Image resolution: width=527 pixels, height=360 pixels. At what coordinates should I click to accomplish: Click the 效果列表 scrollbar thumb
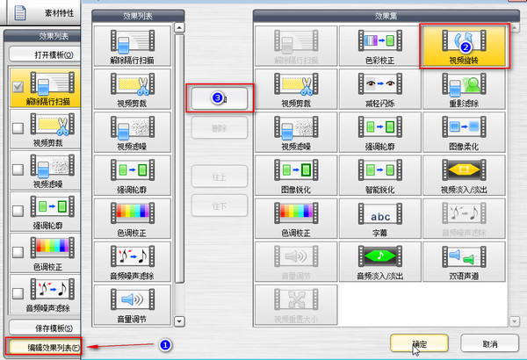[179, 159]
